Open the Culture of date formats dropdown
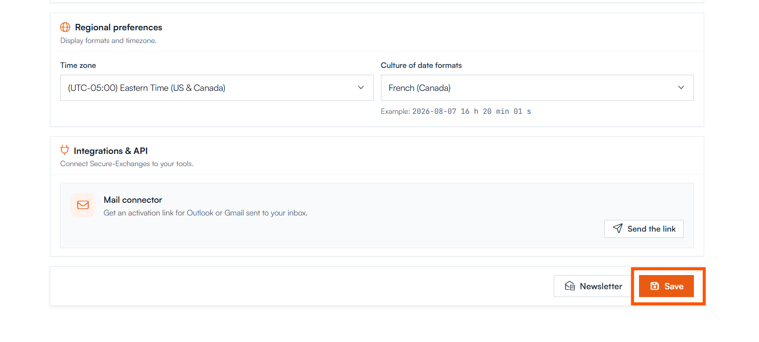 click(x=537, y=88)
